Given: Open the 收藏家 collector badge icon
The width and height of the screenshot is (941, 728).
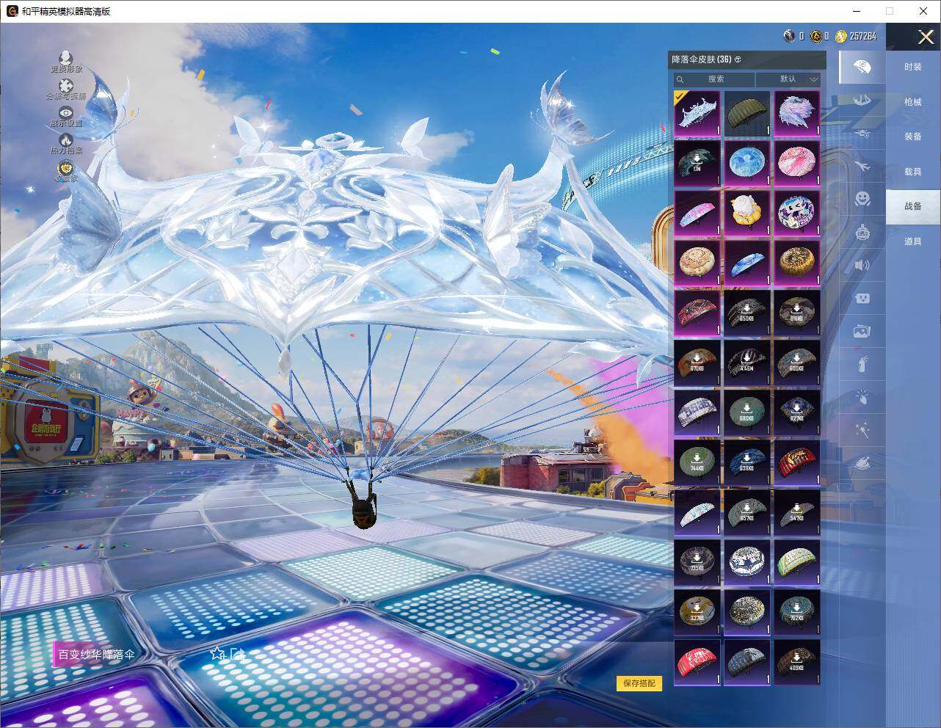Looking at the screenshot, I should coord(66,169).
